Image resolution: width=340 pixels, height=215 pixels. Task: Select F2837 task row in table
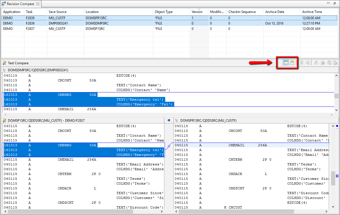pos(30,28)
